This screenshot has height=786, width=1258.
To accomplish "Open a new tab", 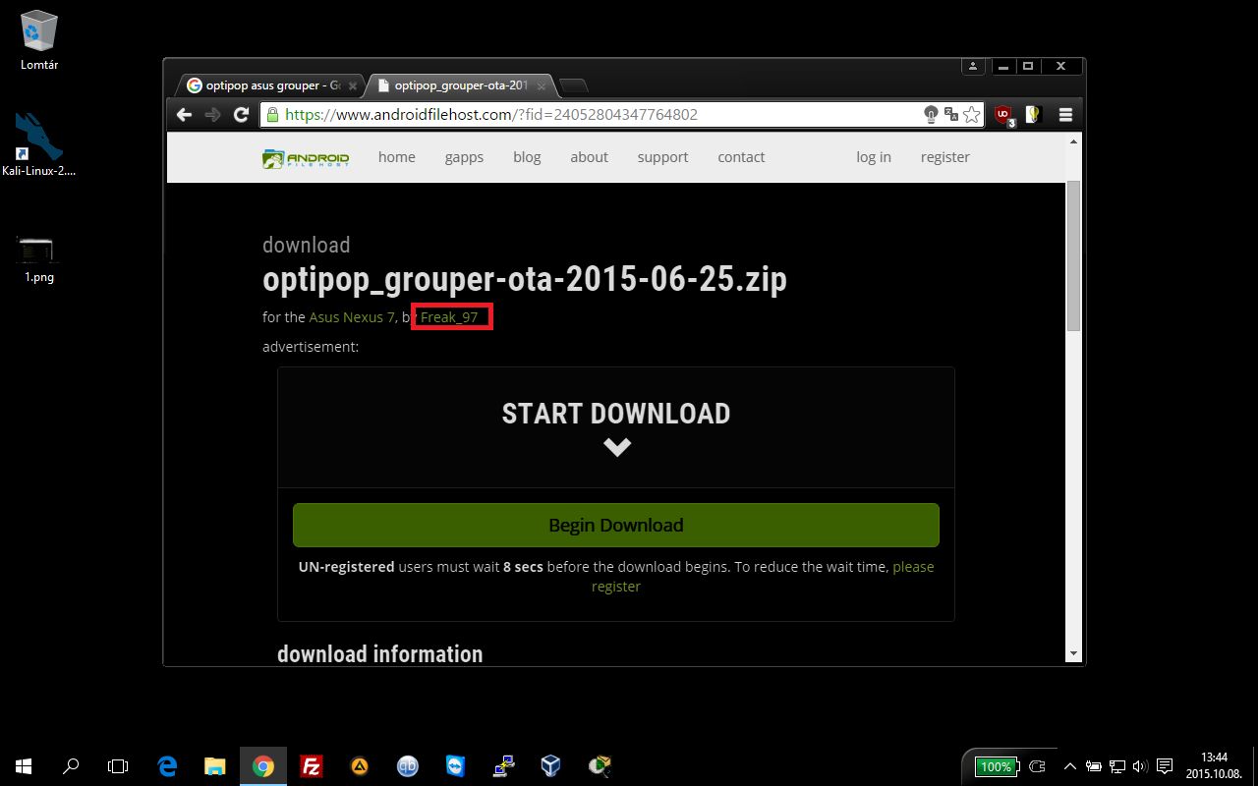I will (573, 85).
